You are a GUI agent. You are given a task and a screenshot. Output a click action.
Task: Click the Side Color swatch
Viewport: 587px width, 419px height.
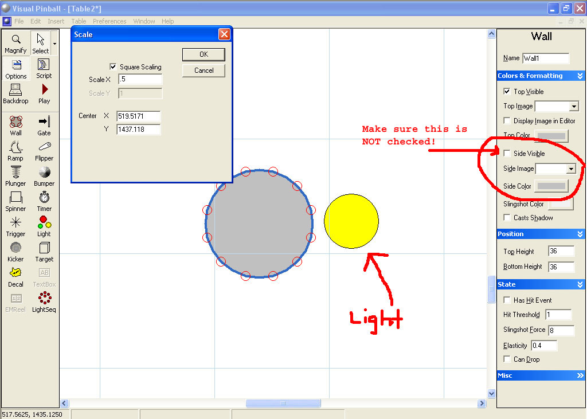pos(551,186)
